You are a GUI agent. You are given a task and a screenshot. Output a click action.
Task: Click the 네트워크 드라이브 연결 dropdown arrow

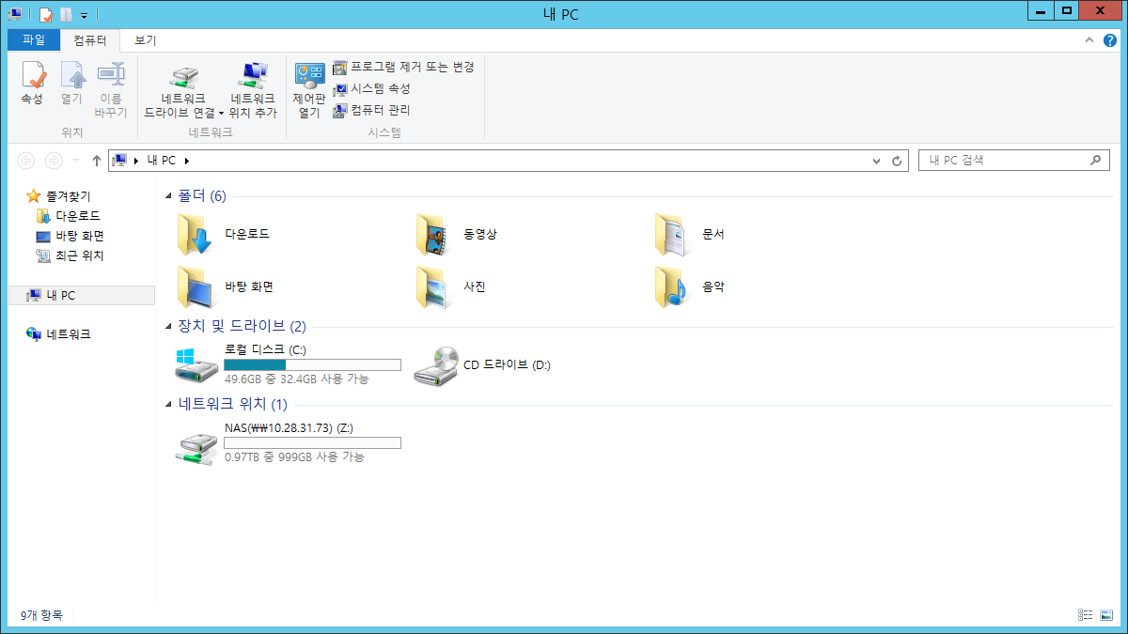(221, 113)
